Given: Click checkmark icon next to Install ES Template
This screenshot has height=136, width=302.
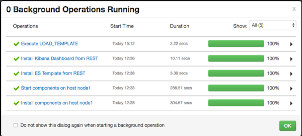Looking at the screenshot, I should 16,73.
